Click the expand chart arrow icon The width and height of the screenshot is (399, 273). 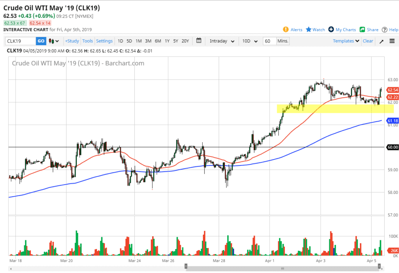[381, 41]
